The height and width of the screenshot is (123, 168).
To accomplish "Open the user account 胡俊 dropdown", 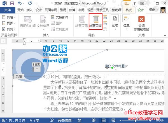I will click(x=153, y=10).
